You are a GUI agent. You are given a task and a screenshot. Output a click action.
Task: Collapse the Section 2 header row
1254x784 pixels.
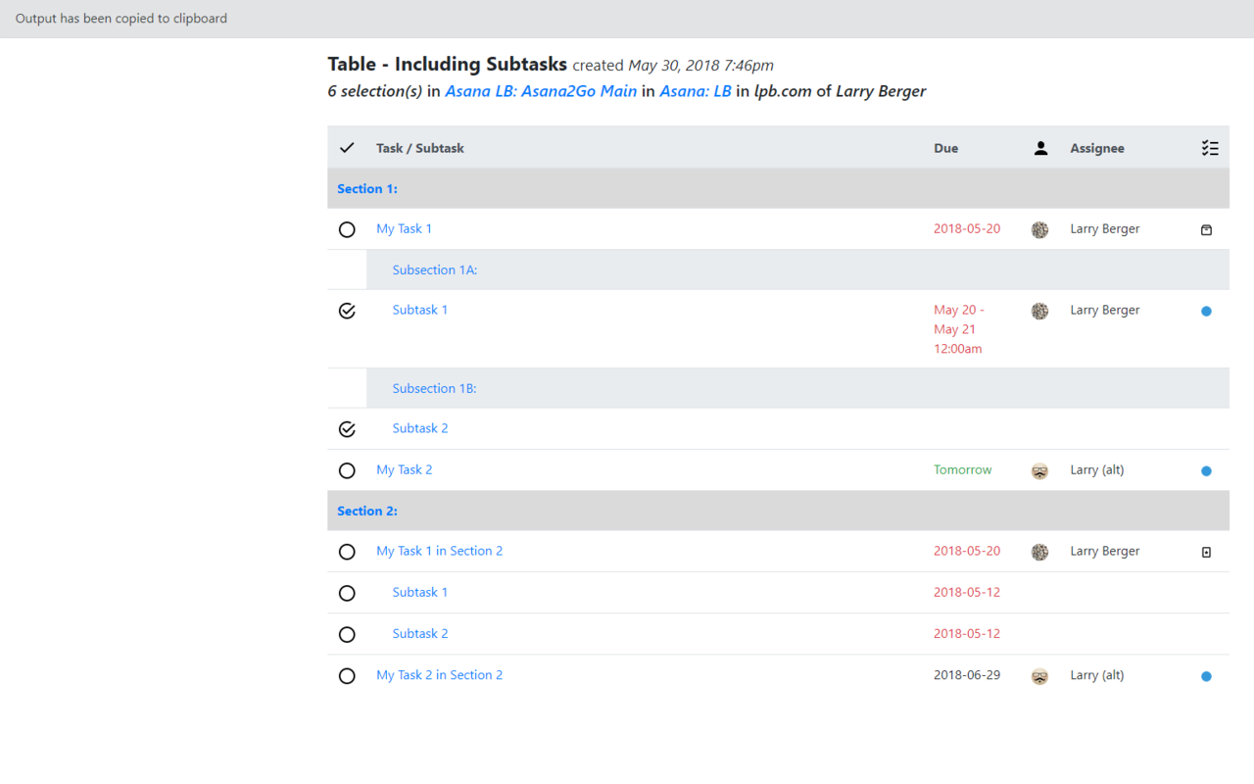pyautogui.click(x=367, y=511)
